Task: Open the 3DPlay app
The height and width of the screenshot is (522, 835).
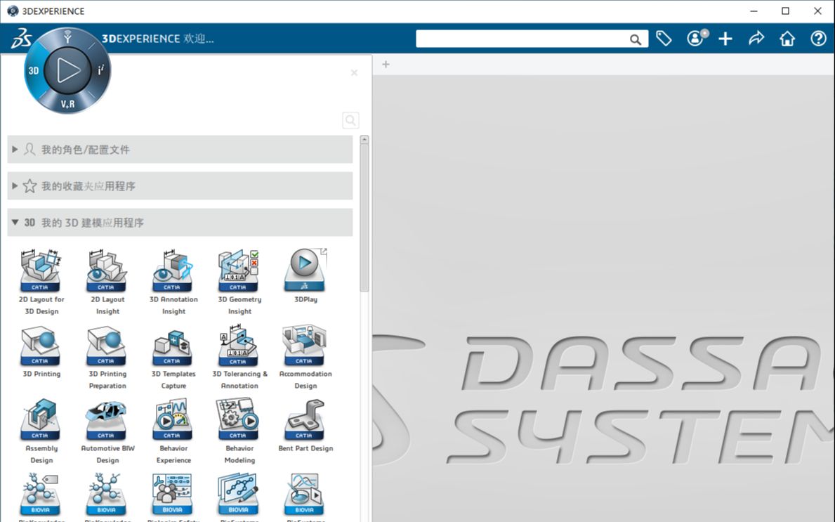Action: point(305,275)
